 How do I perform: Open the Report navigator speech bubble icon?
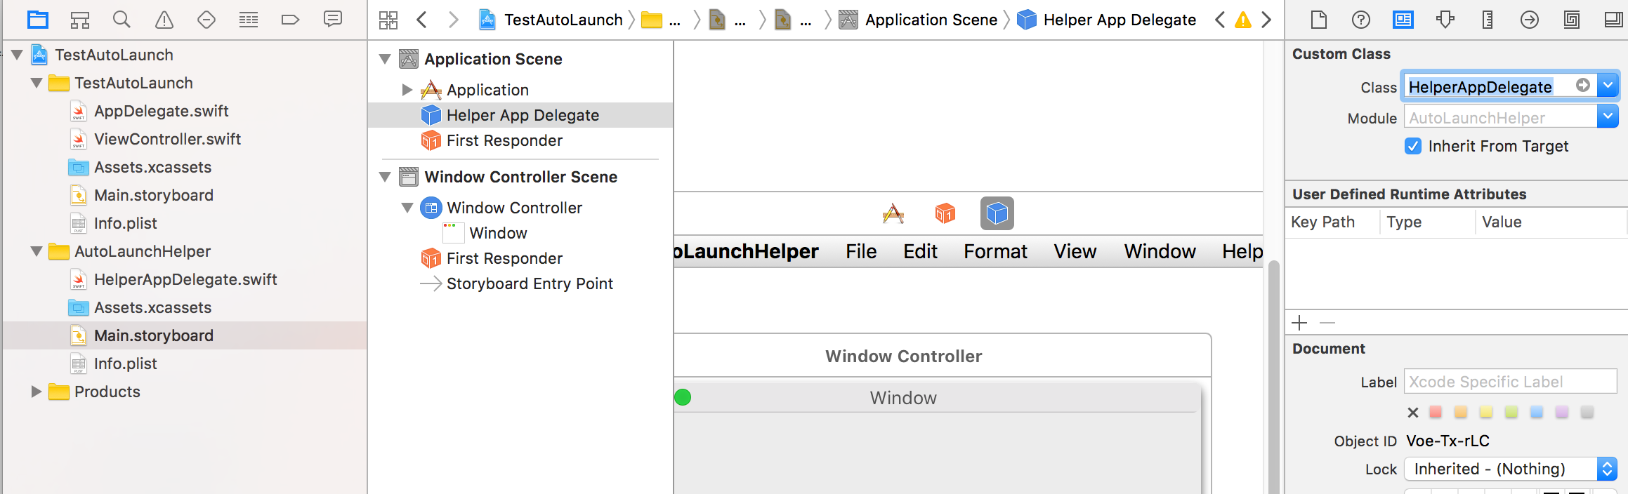click(x=333, y=19)
